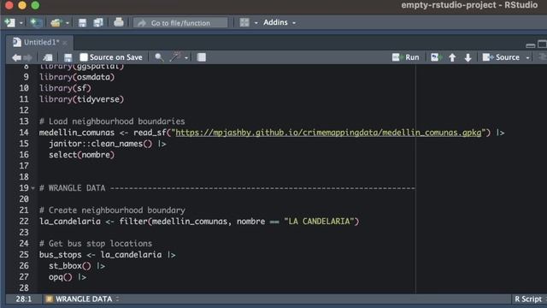Click the "LA CANDELARIA" string

point(319,222)
